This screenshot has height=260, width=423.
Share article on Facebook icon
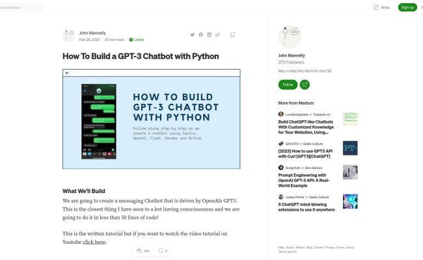[200, 34]
